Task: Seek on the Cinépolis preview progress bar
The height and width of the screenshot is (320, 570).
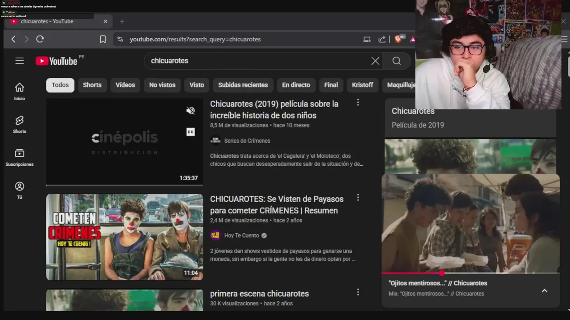Action: [125, 185]
